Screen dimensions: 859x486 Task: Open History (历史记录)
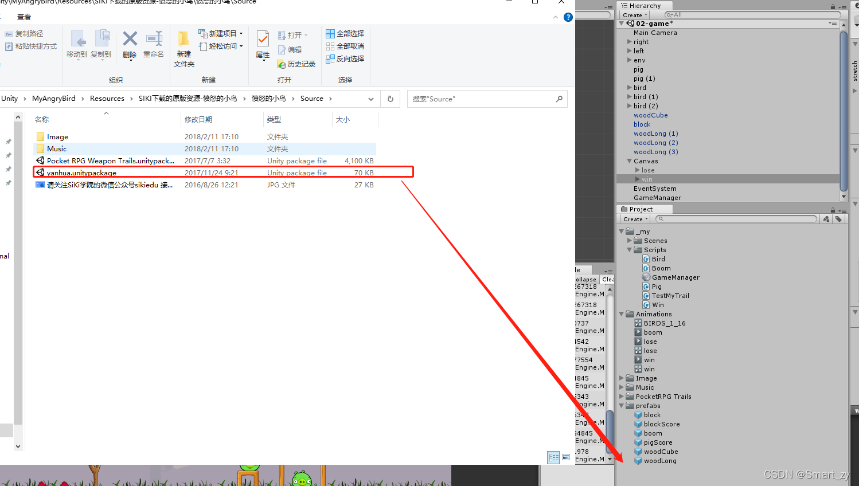click(x=296, y=64)
